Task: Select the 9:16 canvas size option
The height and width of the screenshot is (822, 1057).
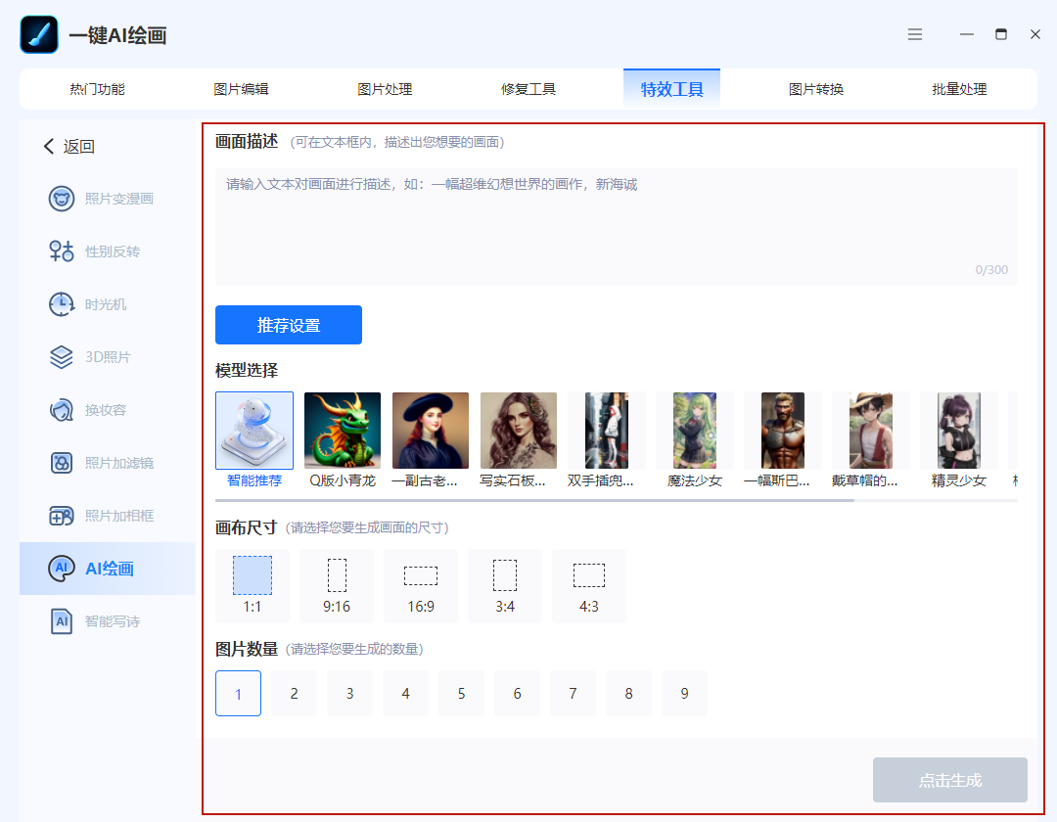Action: click(x=337, y=585)
